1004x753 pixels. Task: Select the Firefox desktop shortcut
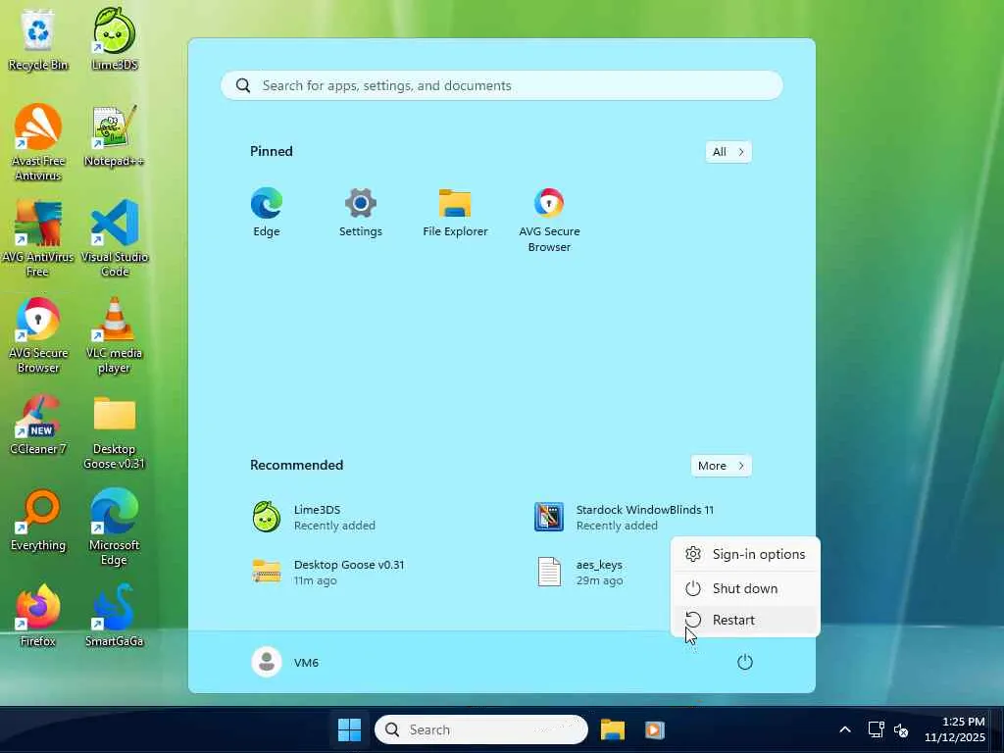[38, 616]
